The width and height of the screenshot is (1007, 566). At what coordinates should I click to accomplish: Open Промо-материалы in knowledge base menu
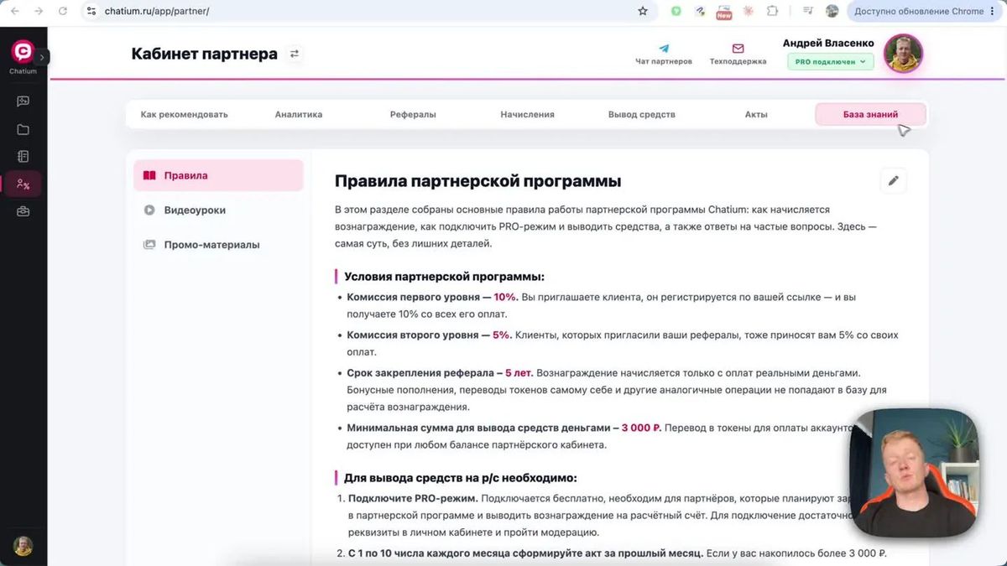[x=218, y=245]
